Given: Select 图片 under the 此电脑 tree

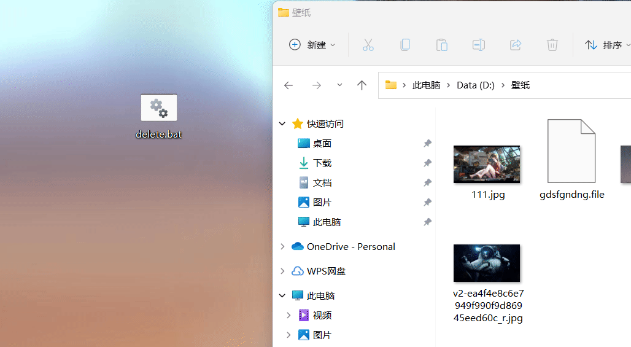Looking at the screenshot, I should point(322,335).
